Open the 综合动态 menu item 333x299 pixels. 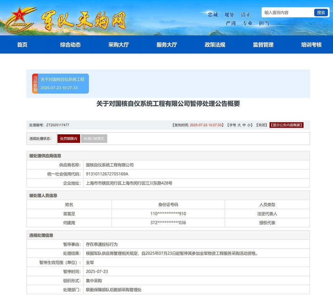tap(70, 45)
